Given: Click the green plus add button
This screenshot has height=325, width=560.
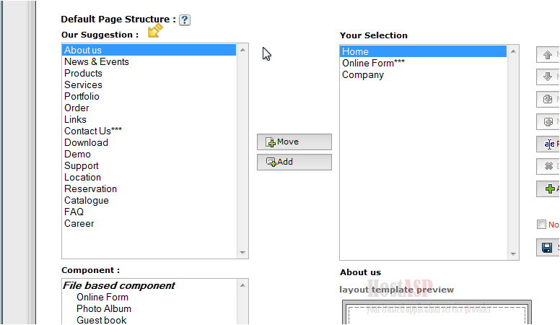Looking at the screenshot, I should 548,188.
